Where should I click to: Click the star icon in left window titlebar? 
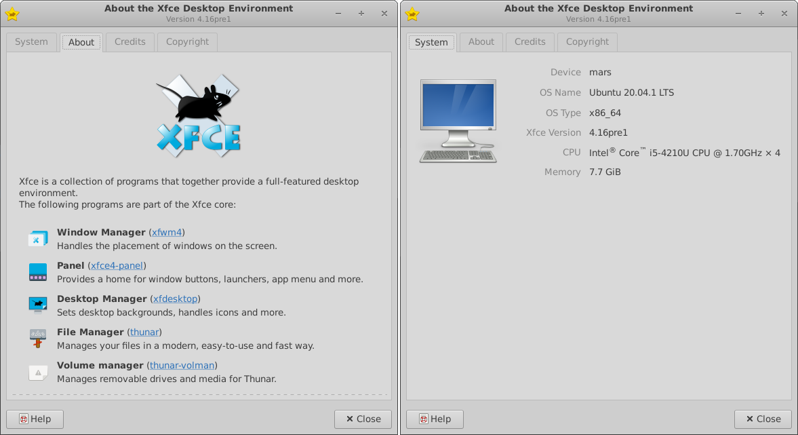coord(12,14)
